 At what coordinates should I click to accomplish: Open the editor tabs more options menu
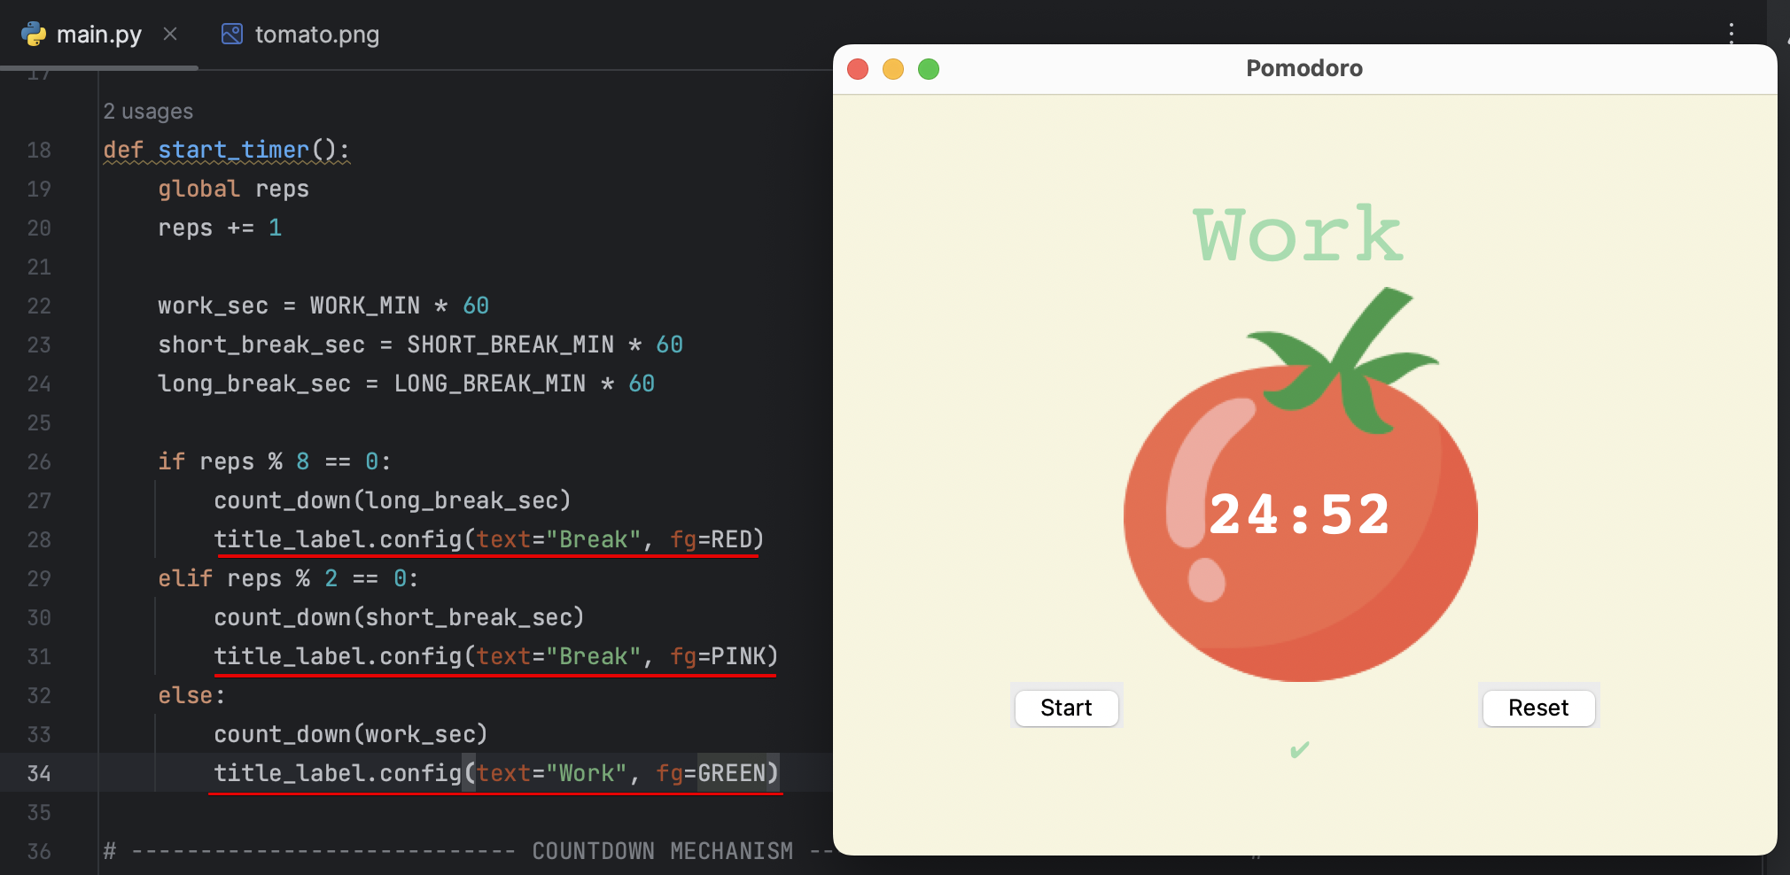(1731, 34)
